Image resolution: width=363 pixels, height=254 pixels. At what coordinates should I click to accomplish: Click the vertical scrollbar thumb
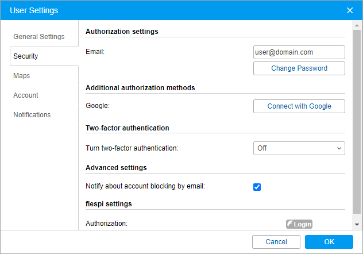[x=357, y=115]
